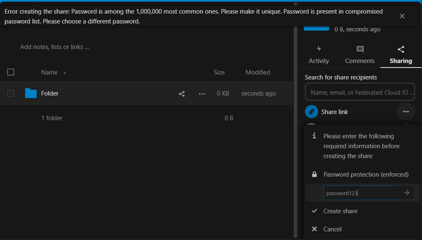Click the blue folder icon
Viewport: 422px width, 240px height.
pos(30,93)
